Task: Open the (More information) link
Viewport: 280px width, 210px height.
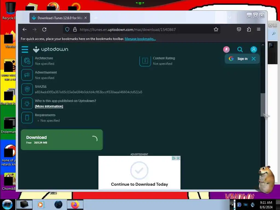Action: click(x=49, y=106)
